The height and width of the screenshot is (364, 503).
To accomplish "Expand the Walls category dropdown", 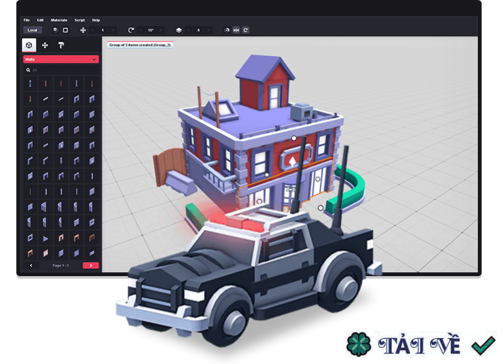I will point(61,59).
